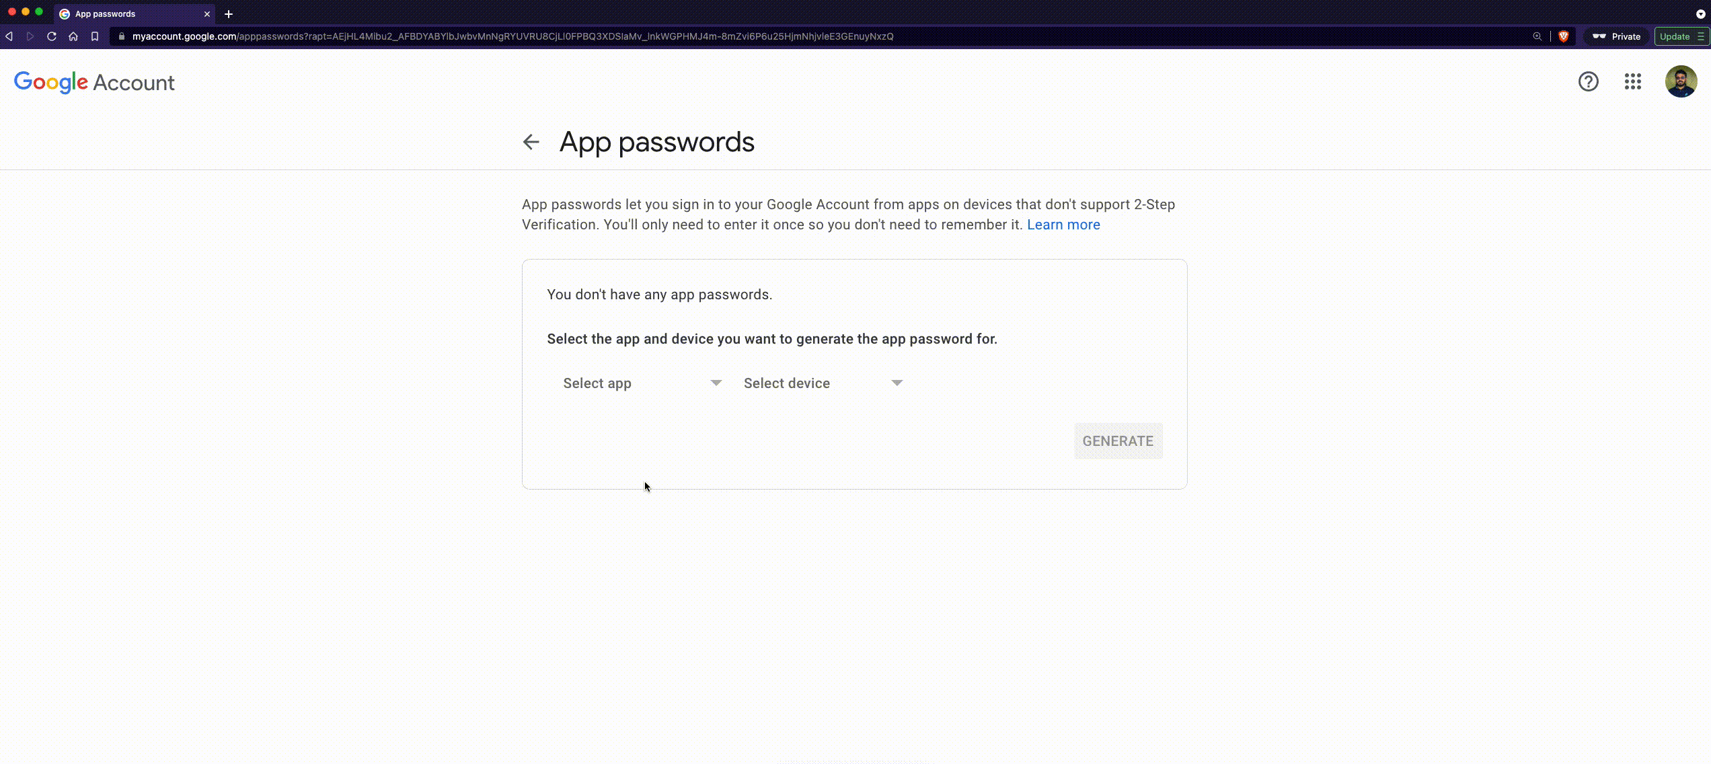Click the GENERATE button

[1117, 440]
